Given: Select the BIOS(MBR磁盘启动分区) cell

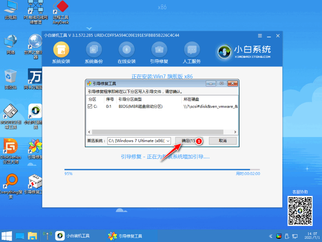Looking at the screenshot, I should click(140, 106).
